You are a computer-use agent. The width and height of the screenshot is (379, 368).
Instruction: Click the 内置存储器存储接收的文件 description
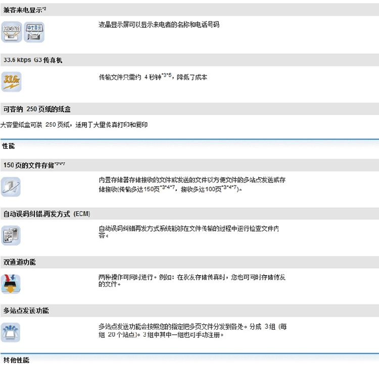point(192,184)
